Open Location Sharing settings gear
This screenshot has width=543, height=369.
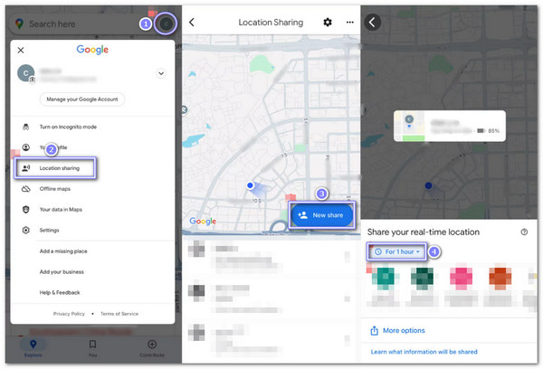[x=328, y=23]
